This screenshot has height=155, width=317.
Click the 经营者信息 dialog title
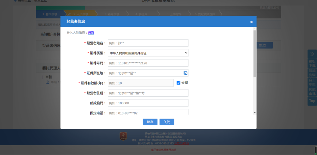click(x=76, y=21)
